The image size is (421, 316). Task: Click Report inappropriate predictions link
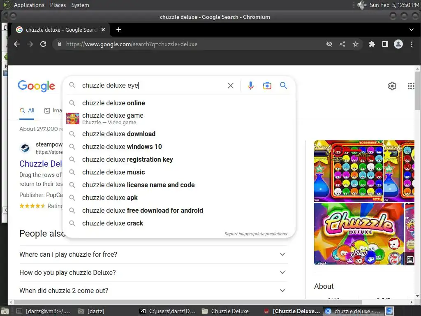point(256,234)
